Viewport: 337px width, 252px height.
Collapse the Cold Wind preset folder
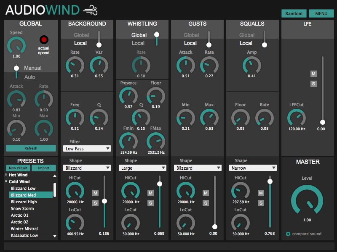[6, 181]
